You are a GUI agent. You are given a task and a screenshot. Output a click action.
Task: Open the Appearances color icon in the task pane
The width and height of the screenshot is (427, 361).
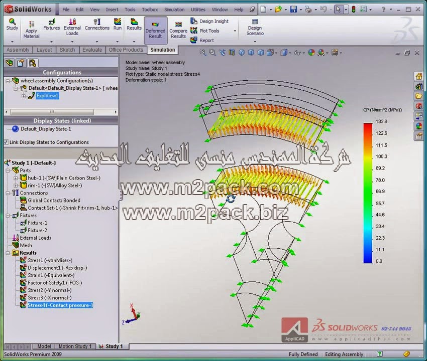coord(419,126)
